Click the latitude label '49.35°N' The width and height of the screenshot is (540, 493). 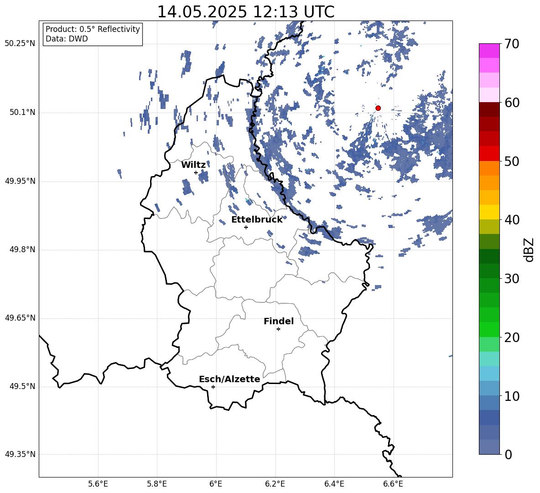[x=20, y=454]
